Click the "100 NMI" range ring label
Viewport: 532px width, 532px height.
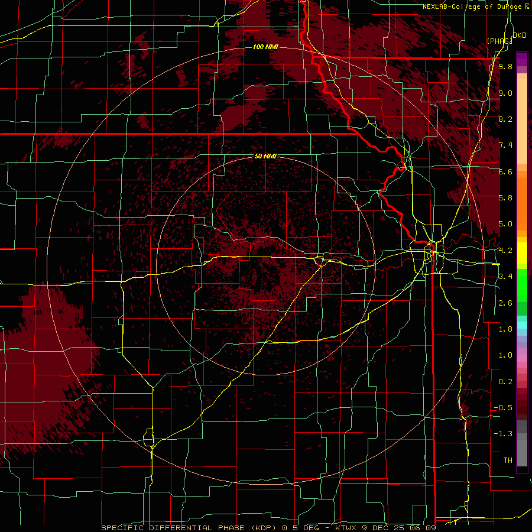click(x=265, y=47)
